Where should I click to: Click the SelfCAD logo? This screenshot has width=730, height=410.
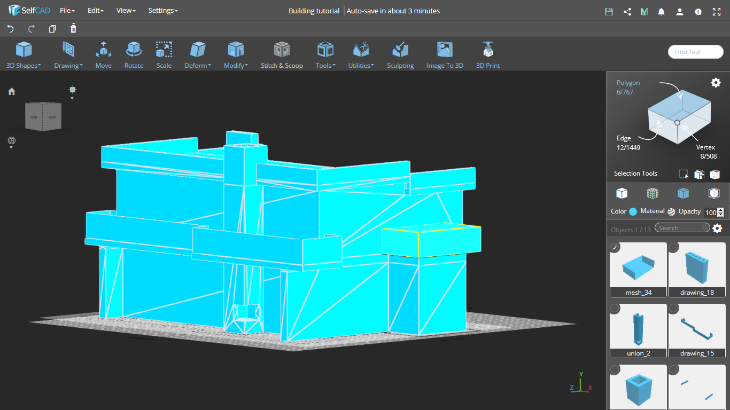pos(29,11)
